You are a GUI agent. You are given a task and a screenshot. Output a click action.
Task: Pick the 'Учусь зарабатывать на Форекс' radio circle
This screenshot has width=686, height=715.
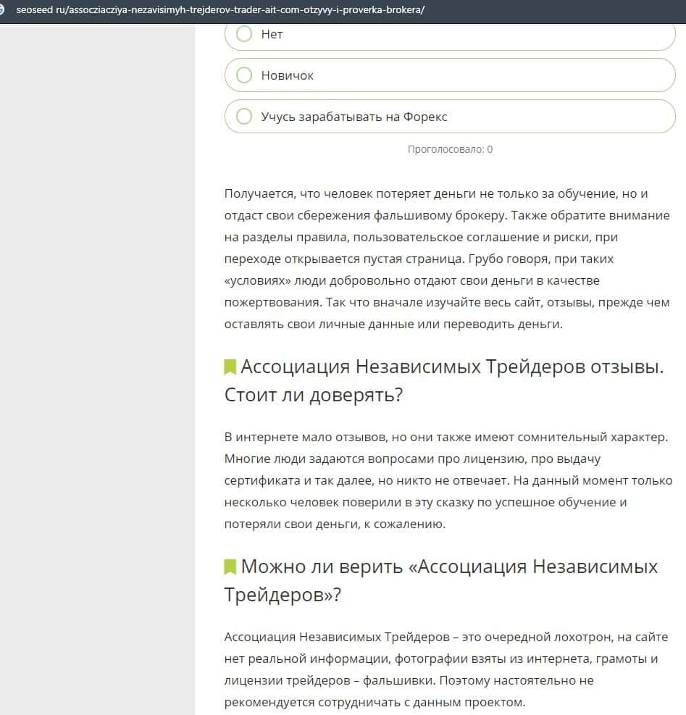[x=244, y=117]
